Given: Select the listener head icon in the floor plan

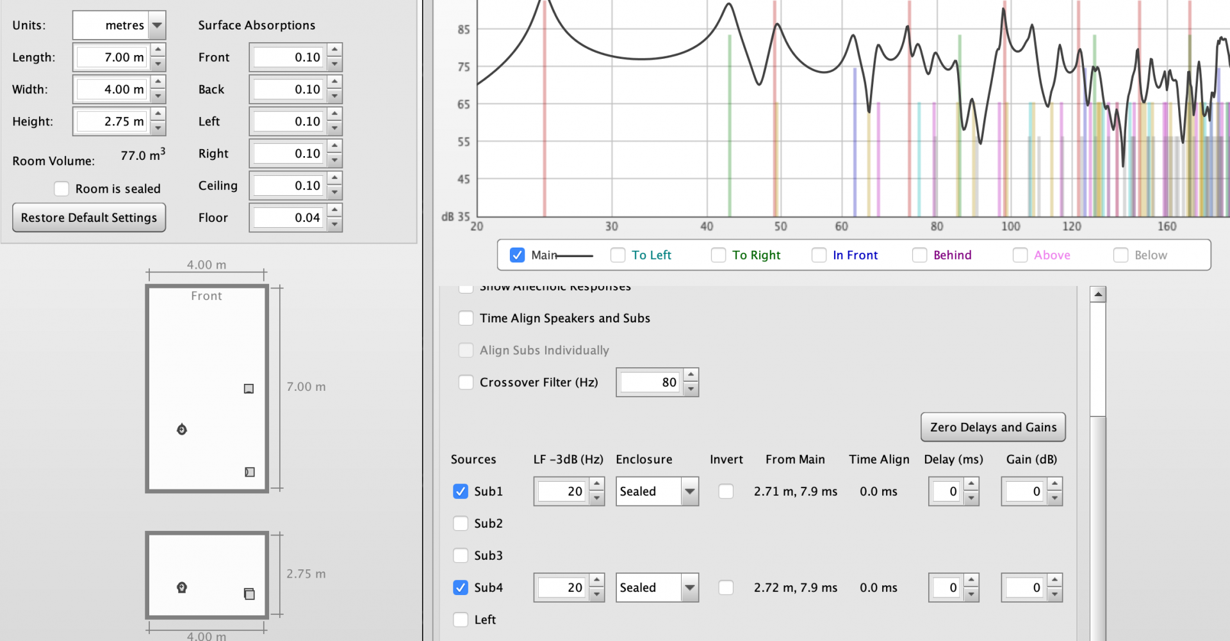Looking at the screenshot, I should pyautogui.click(x=182, y=429).
